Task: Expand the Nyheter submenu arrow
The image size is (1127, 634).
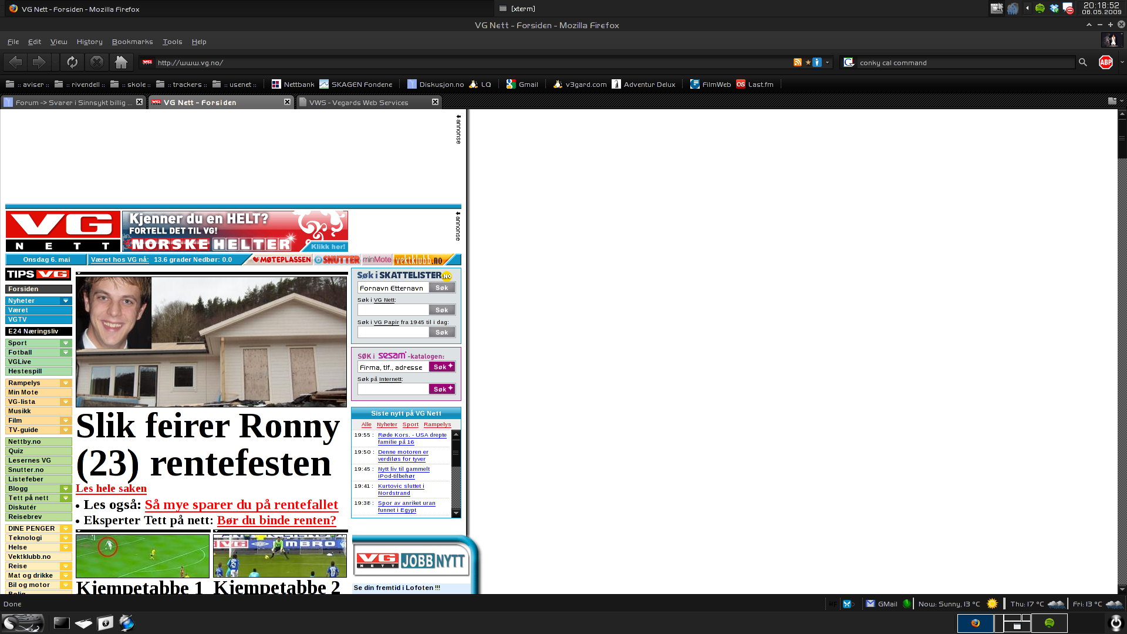Action: click(x=66, y=301)
